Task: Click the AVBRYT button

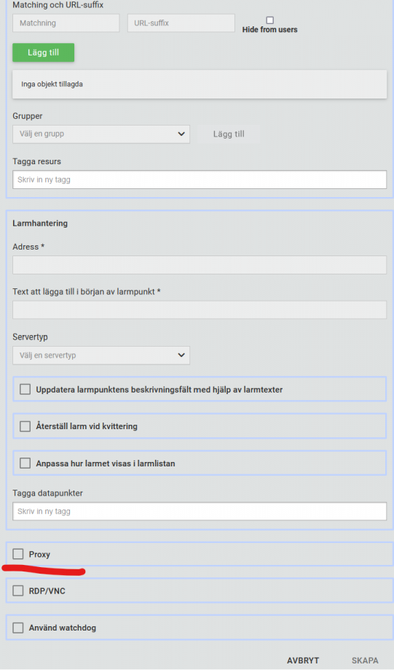Action: (x=303, y=661)
